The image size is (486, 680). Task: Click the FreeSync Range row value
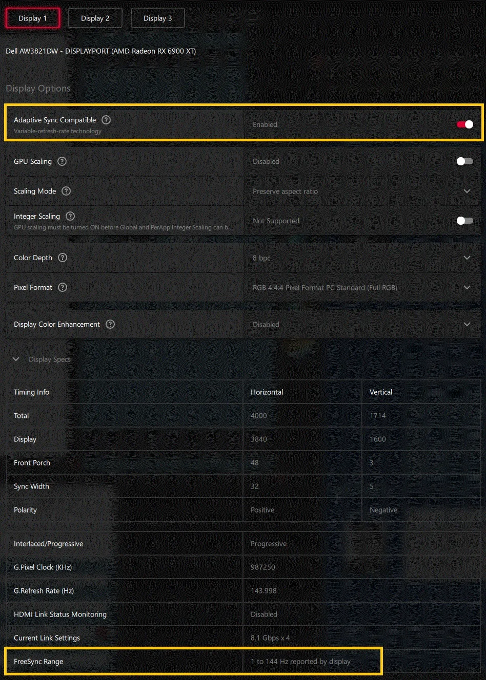click(300, 662)
